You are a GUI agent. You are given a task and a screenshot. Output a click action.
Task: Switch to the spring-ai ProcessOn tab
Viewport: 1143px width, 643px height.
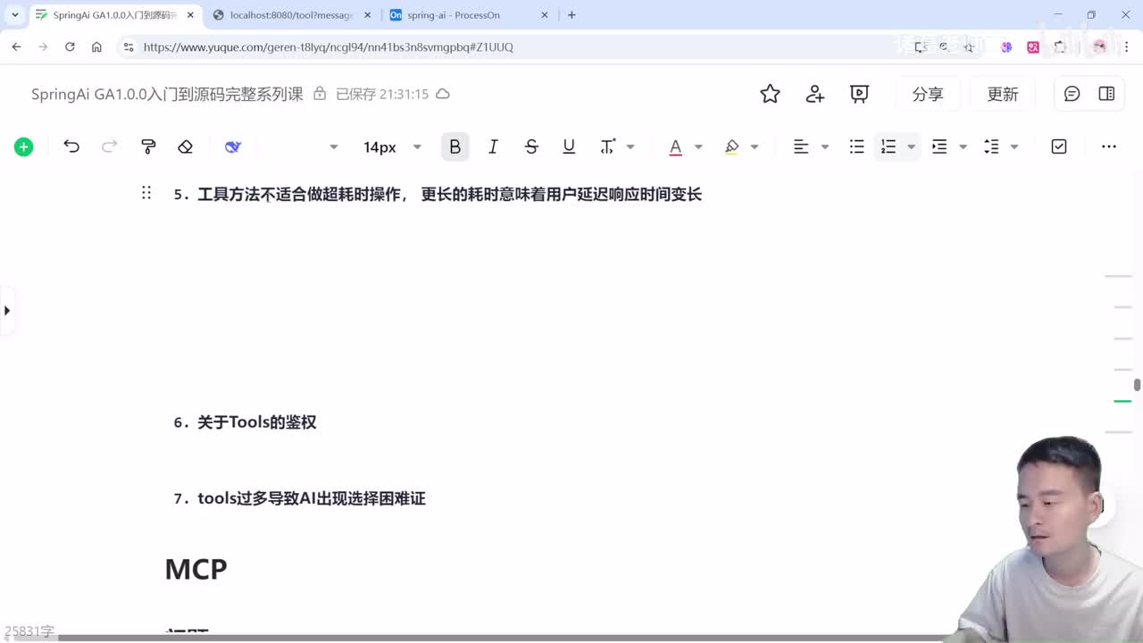point(470,15)
